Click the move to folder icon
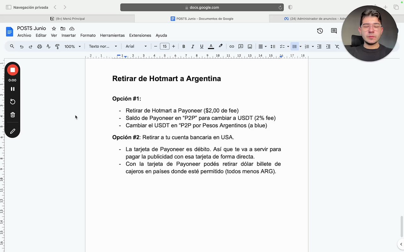 point(63,29)
